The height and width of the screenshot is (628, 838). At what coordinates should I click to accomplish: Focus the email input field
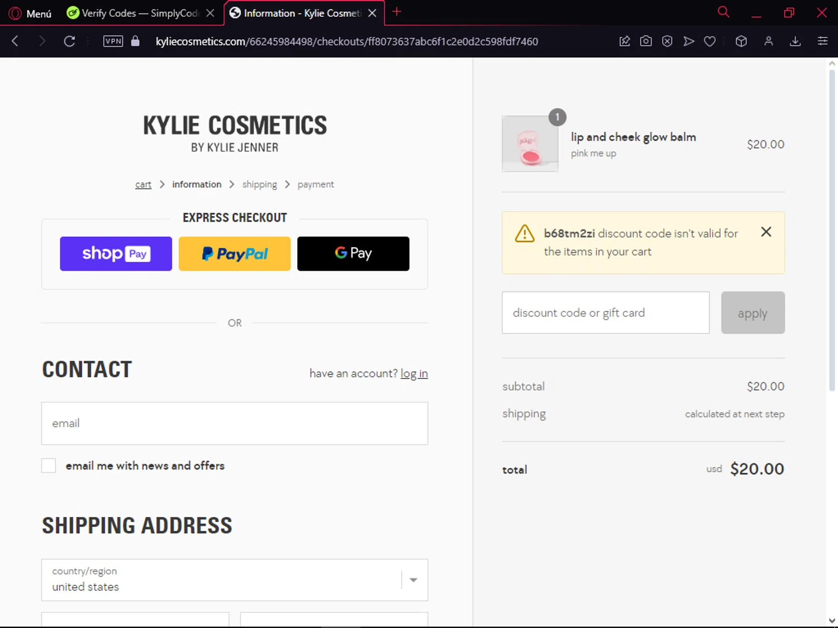pos(235,423)
